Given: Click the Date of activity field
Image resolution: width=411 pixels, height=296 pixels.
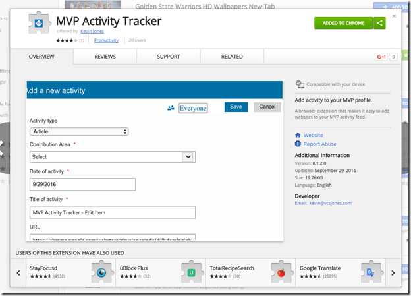Looking at the screenshot, I should click(82, 184).
